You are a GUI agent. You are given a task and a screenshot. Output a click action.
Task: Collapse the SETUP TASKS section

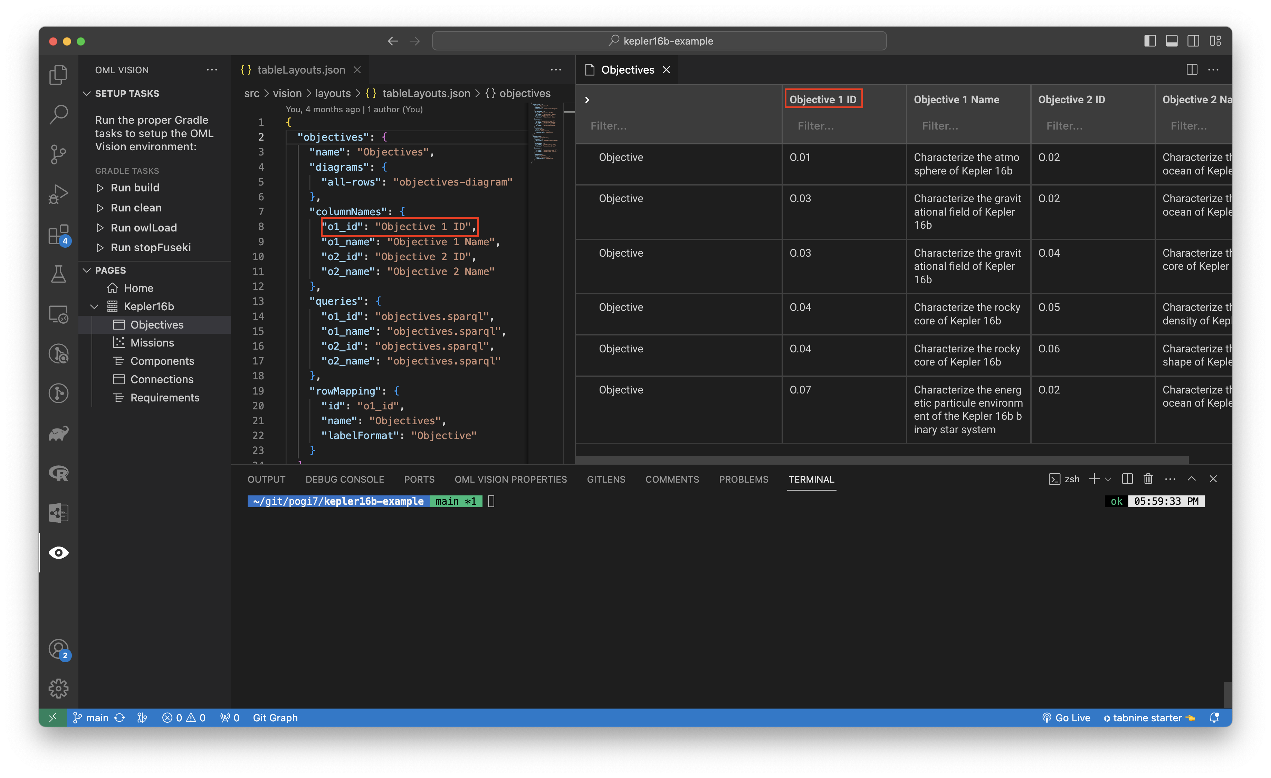[x=87, y=93]
